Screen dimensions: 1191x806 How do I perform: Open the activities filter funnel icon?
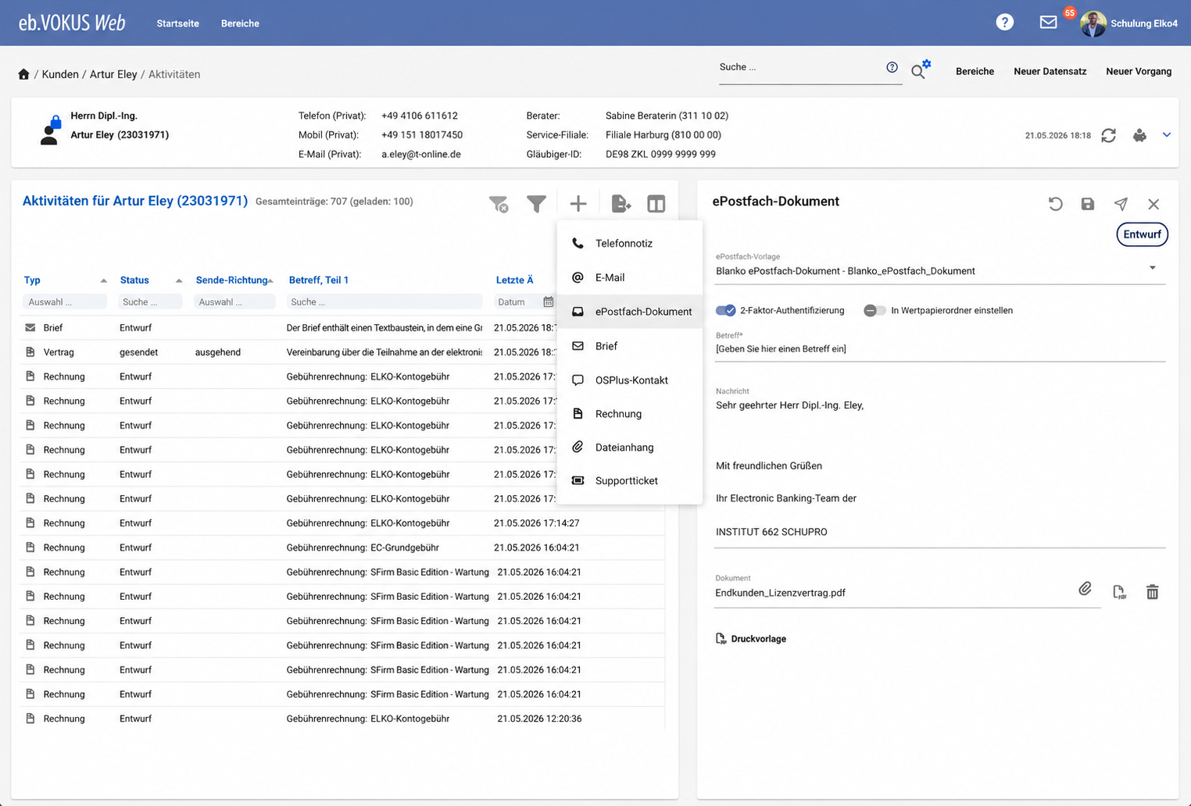(536, 205)
